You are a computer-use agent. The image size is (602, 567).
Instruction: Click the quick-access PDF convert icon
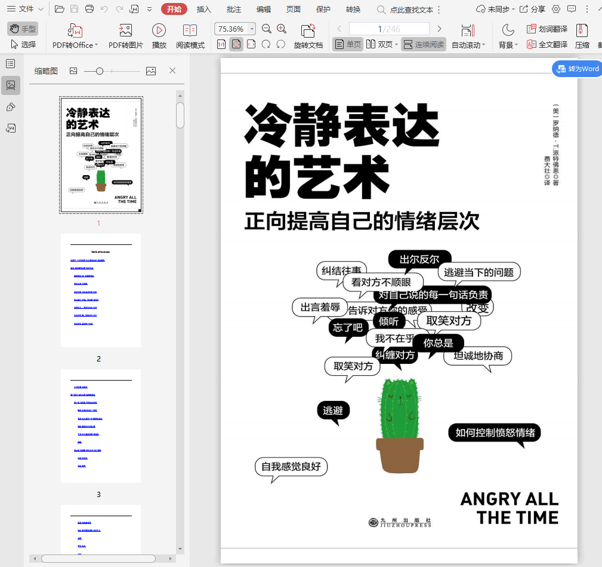[x=134, y=9]
